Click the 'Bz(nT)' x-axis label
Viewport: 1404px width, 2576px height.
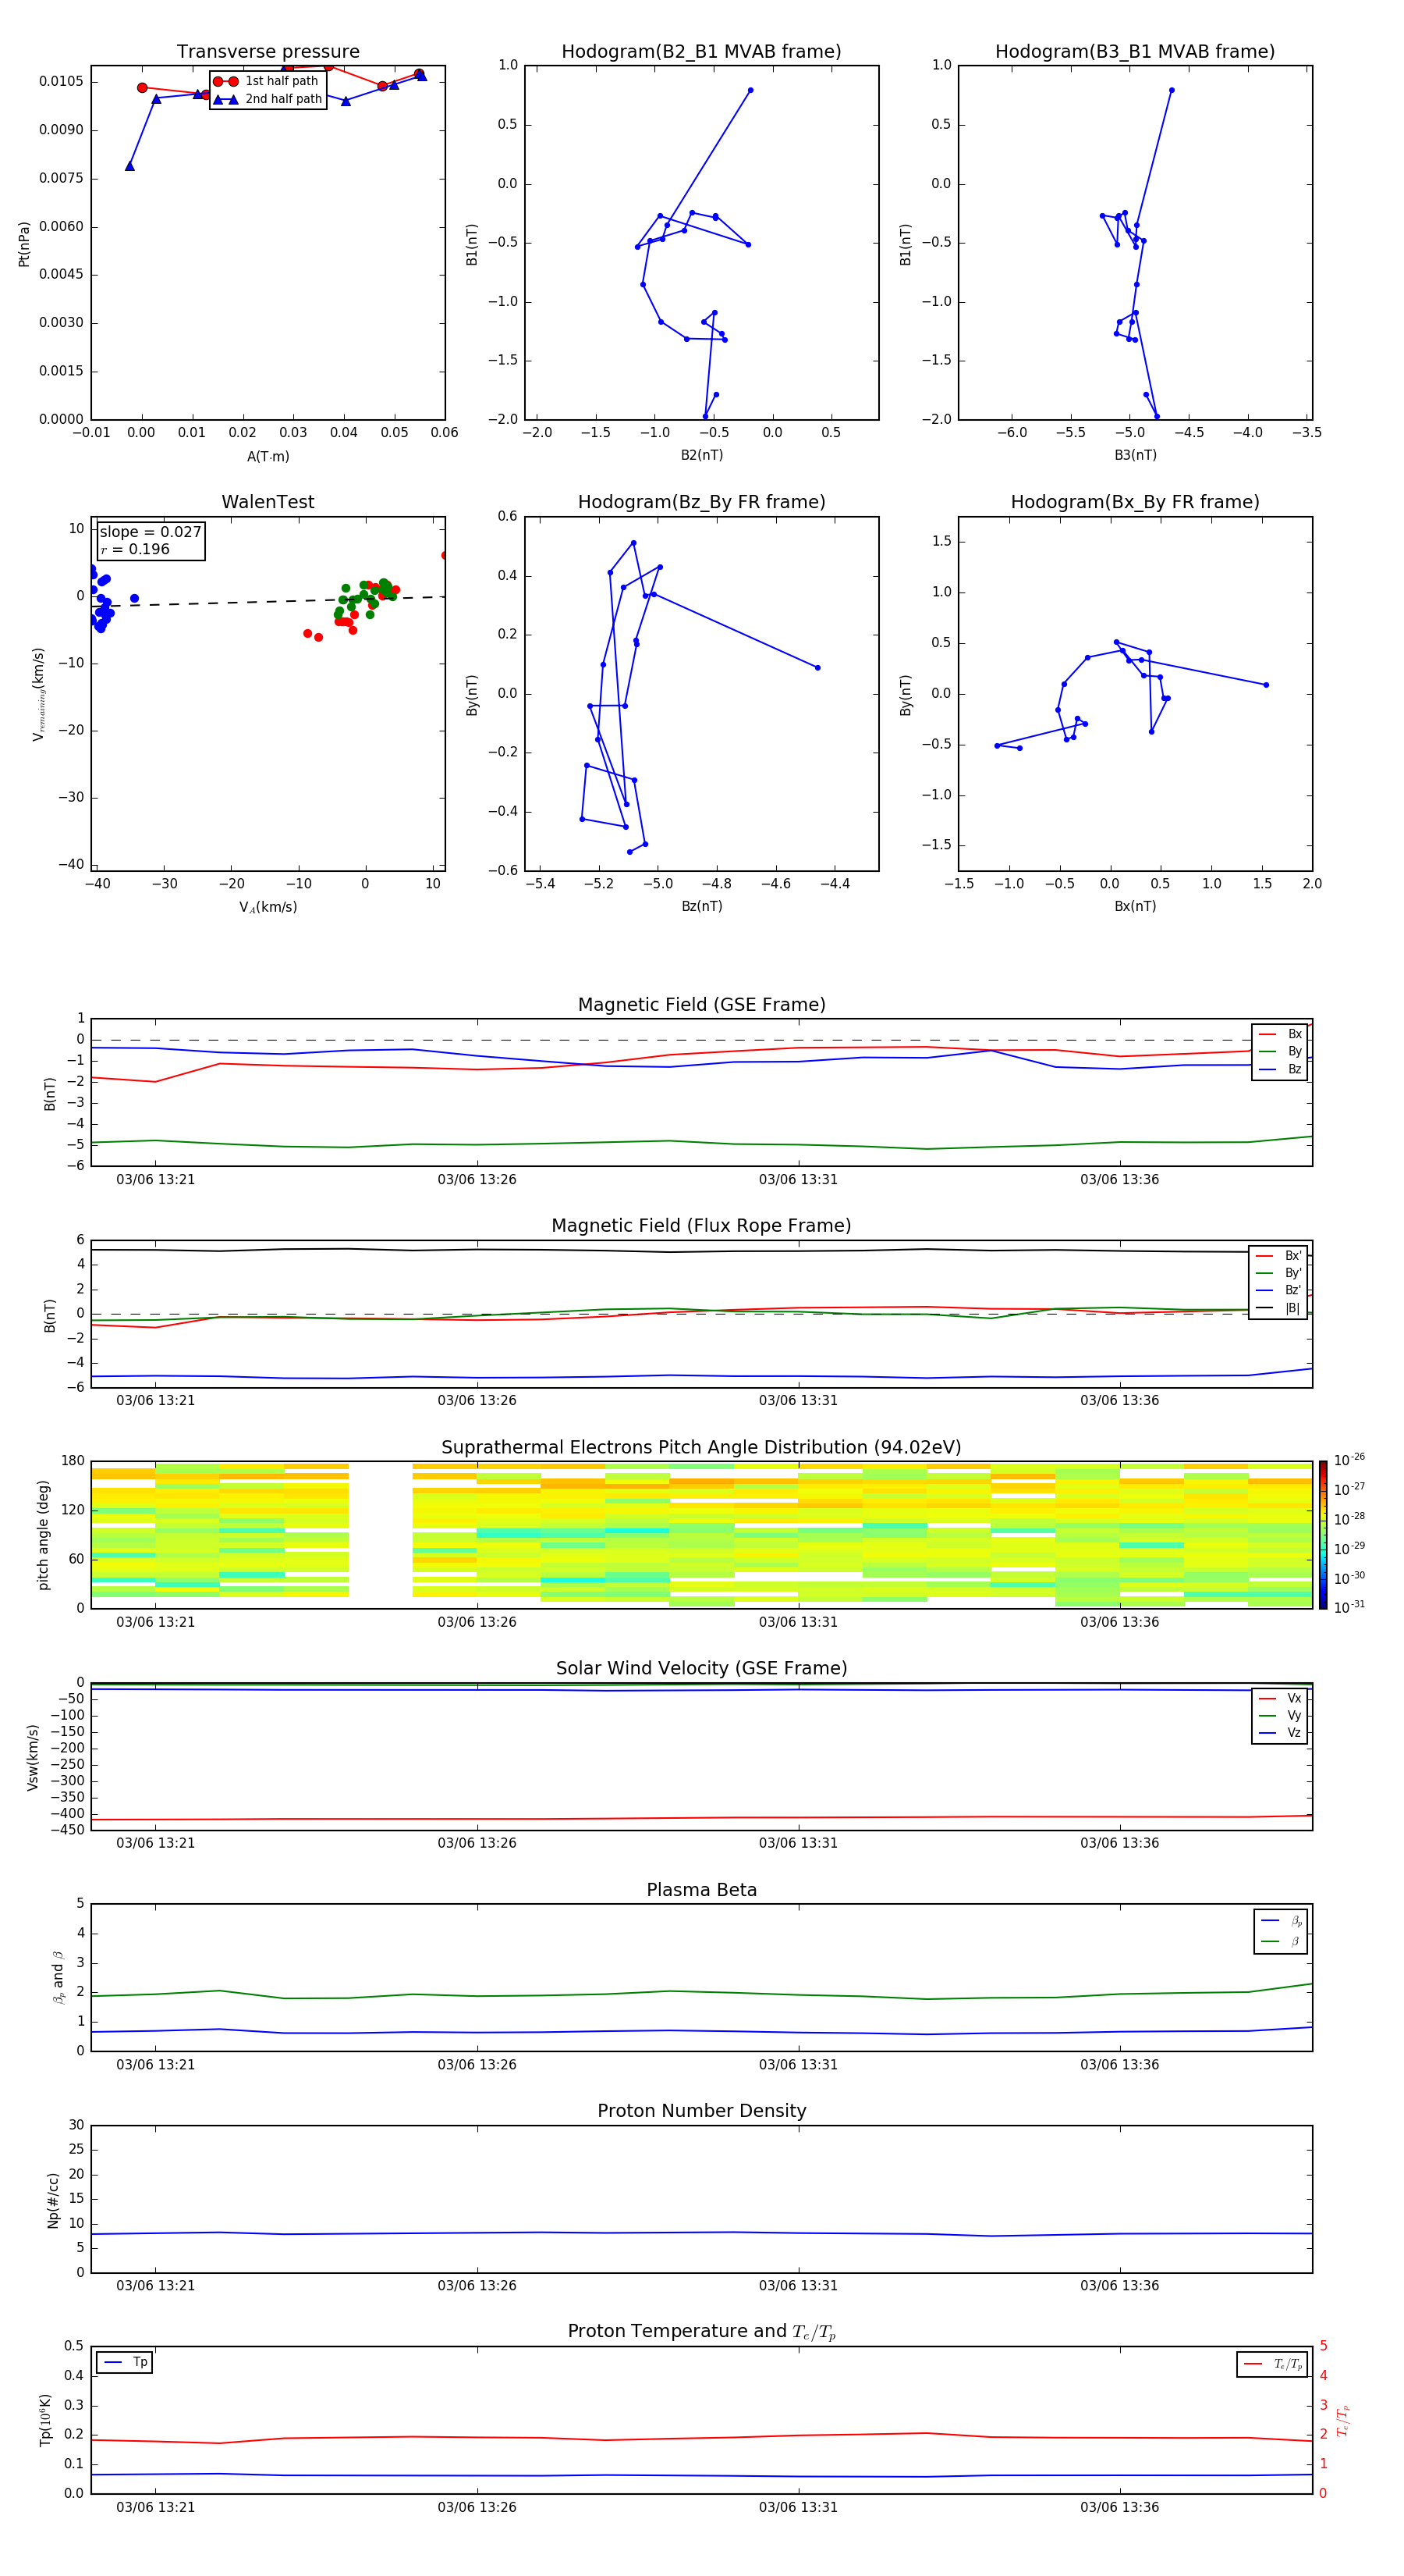(x=701, y=906)
